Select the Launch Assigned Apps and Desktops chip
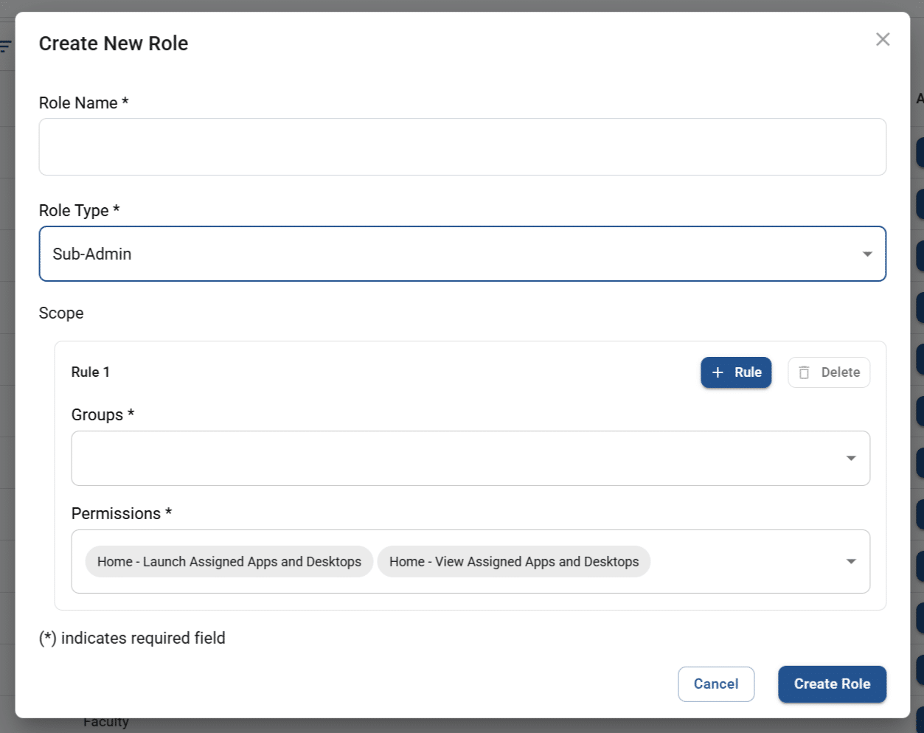Viewport: 924px width, 733px height. click(x=229, y=561)
